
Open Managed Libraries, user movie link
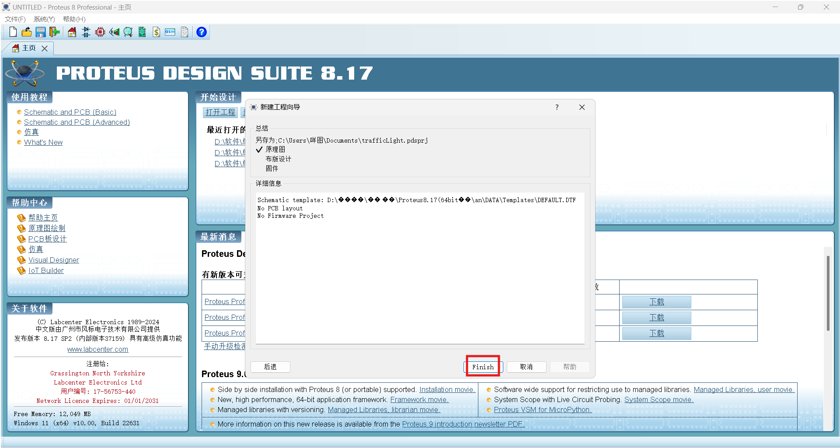744,389
